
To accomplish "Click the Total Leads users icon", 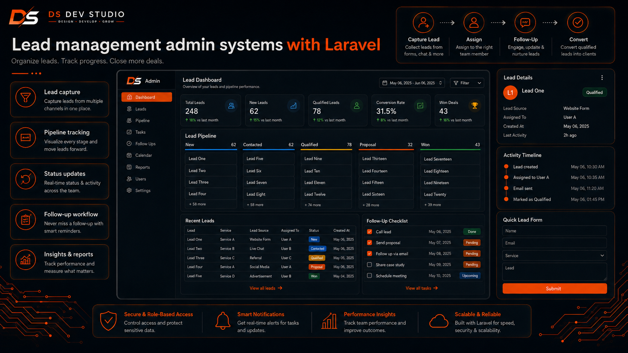I will [x=231, y=106].
